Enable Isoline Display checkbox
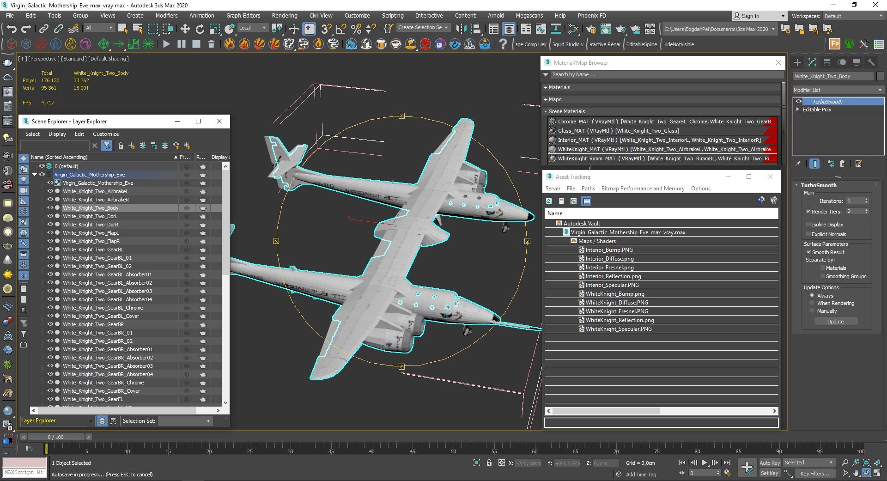887x481 pixels. 808,224
